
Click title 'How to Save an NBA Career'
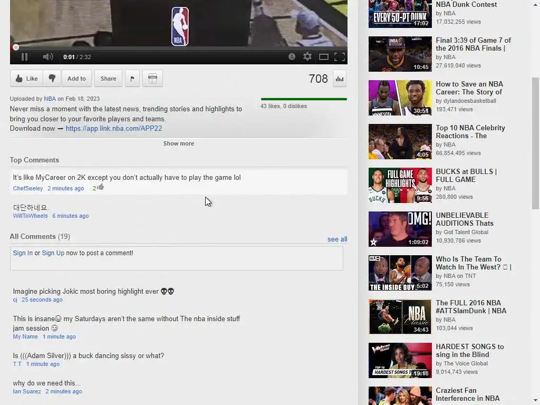tap(469, 88)
